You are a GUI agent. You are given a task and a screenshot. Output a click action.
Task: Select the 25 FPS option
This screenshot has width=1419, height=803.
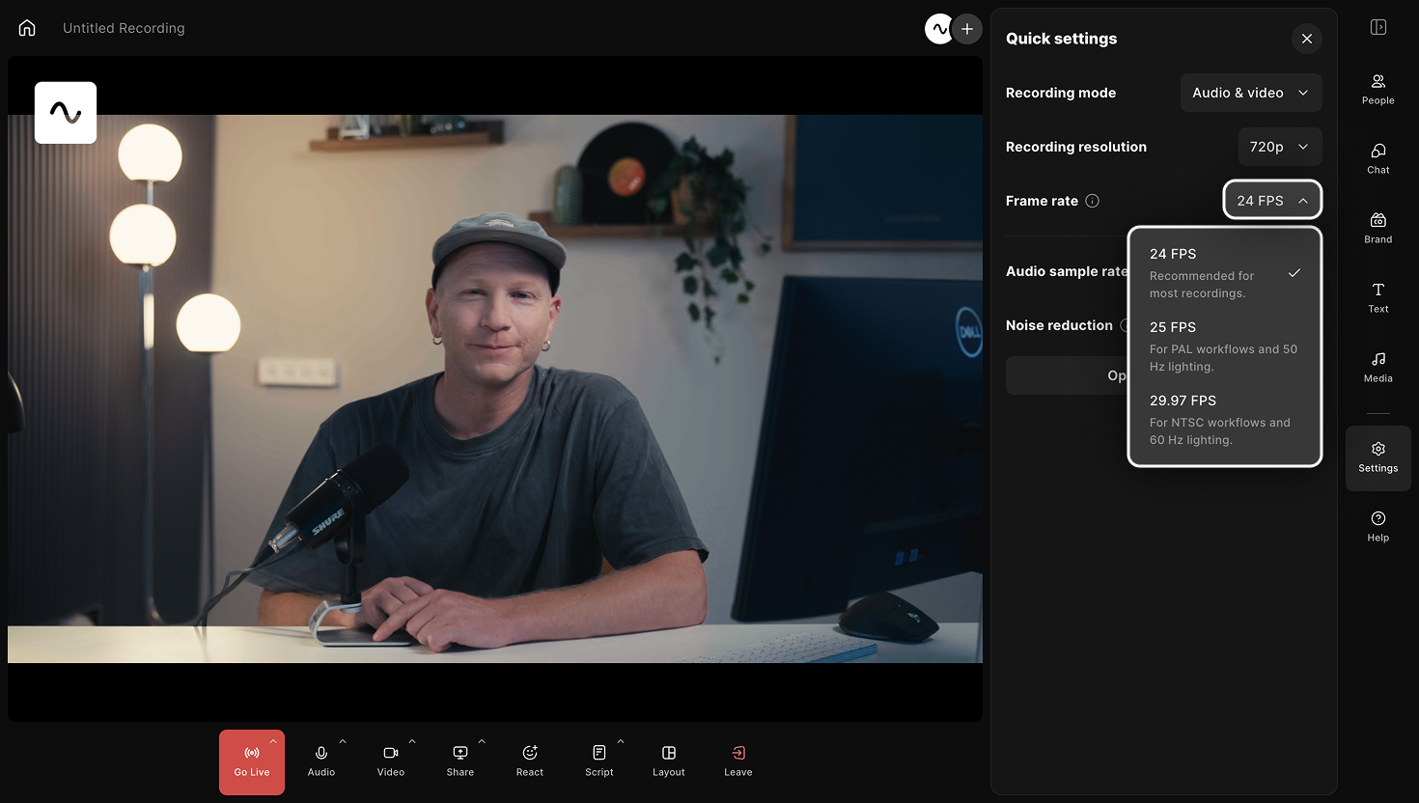[x=1224, y=346]
